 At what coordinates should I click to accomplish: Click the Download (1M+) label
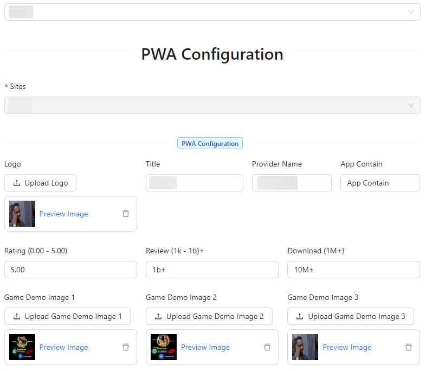pos(316,251)
